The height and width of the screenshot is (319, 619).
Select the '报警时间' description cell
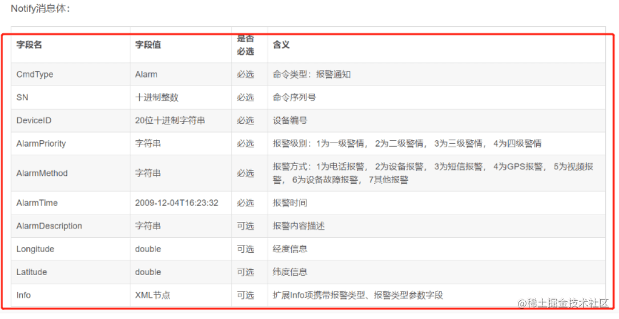[x=290, y=203]
